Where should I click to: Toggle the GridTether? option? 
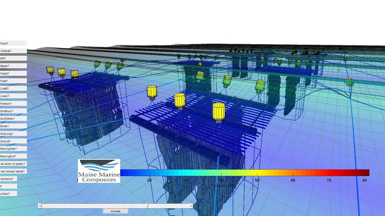(13, 118)
